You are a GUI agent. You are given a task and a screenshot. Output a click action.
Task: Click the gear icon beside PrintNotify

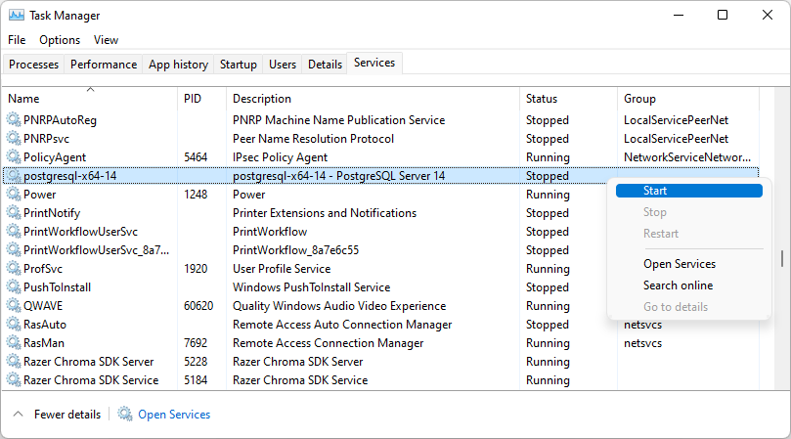(14, 212)
